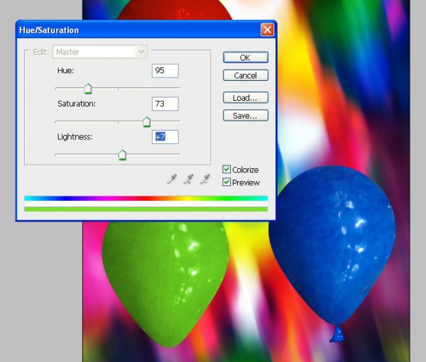Click the red balloon behind the dialog
The width and height of the screenshot is (426, 362).
(175, 9)
